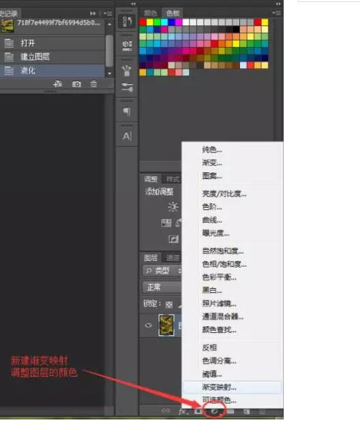Open layer filter 类型 dropdown
The width and height of the screenshot is (360, 429).
[162, 271]
